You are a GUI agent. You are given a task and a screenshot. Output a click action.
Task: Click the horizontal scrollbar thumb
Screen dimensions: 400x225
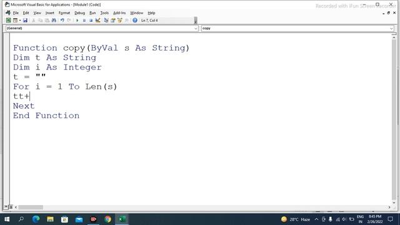pyautogui.click(x=31, y=207)
